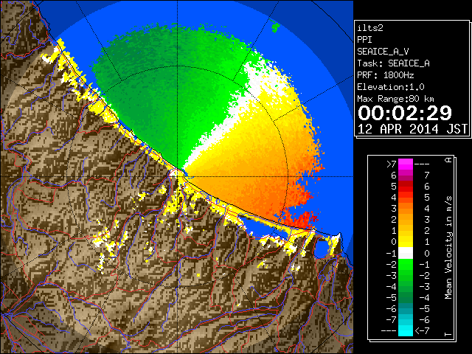472x354 pixels.
Task: Click the 'Task: SEAICE_A' line
Action: [x=393, y=63]
